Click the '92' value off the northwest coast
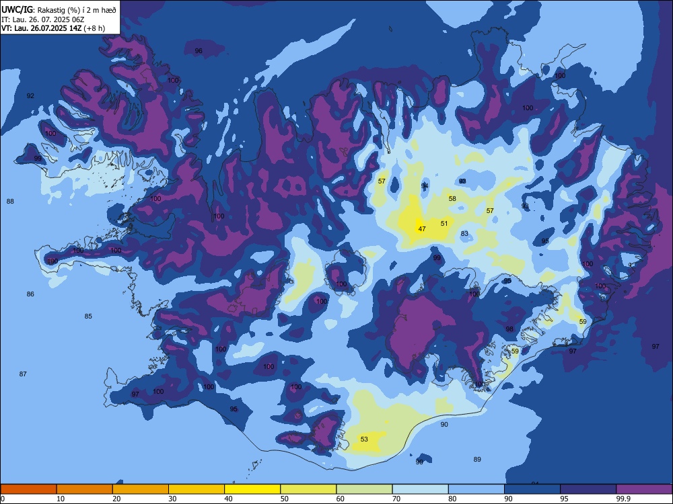The height and width of the screenshot is (504, 673). coord(30,95)
